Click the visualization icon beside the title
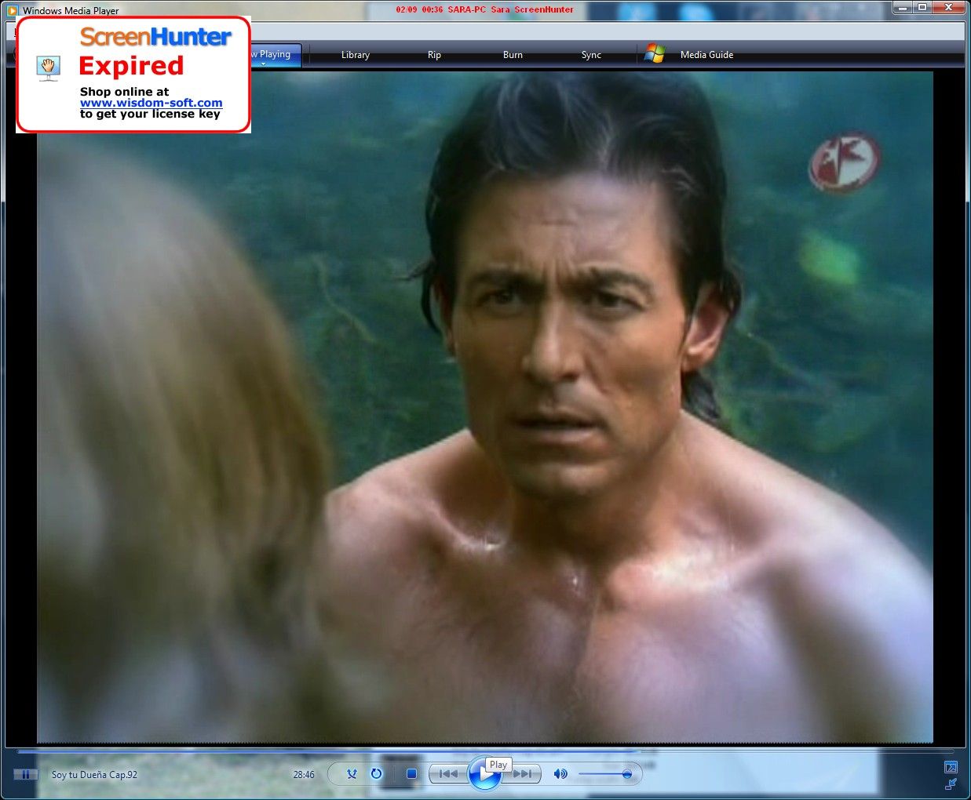This screenshot has height=800, width=971. [26, 774]
